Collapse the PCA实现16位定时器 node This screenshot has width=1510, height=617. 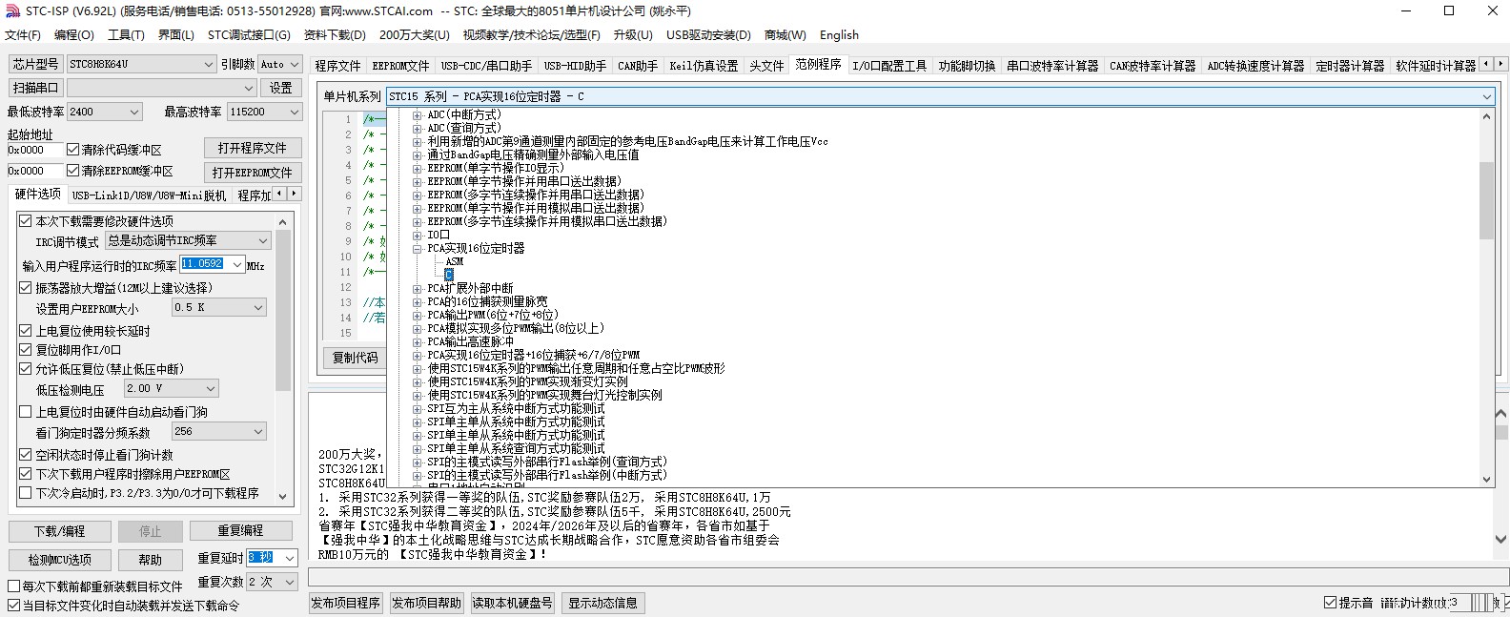pyautogui.click(x=418, y=248)
